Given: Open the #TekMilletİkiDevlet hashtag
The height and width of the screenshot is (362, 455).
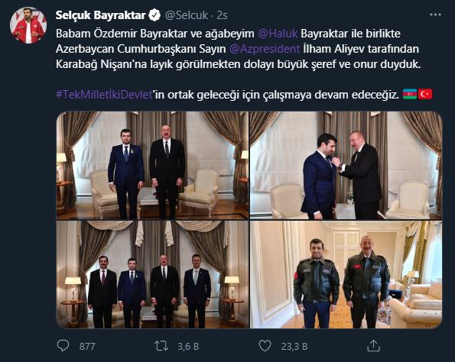Looking at the screenshot, I should 104,95.
